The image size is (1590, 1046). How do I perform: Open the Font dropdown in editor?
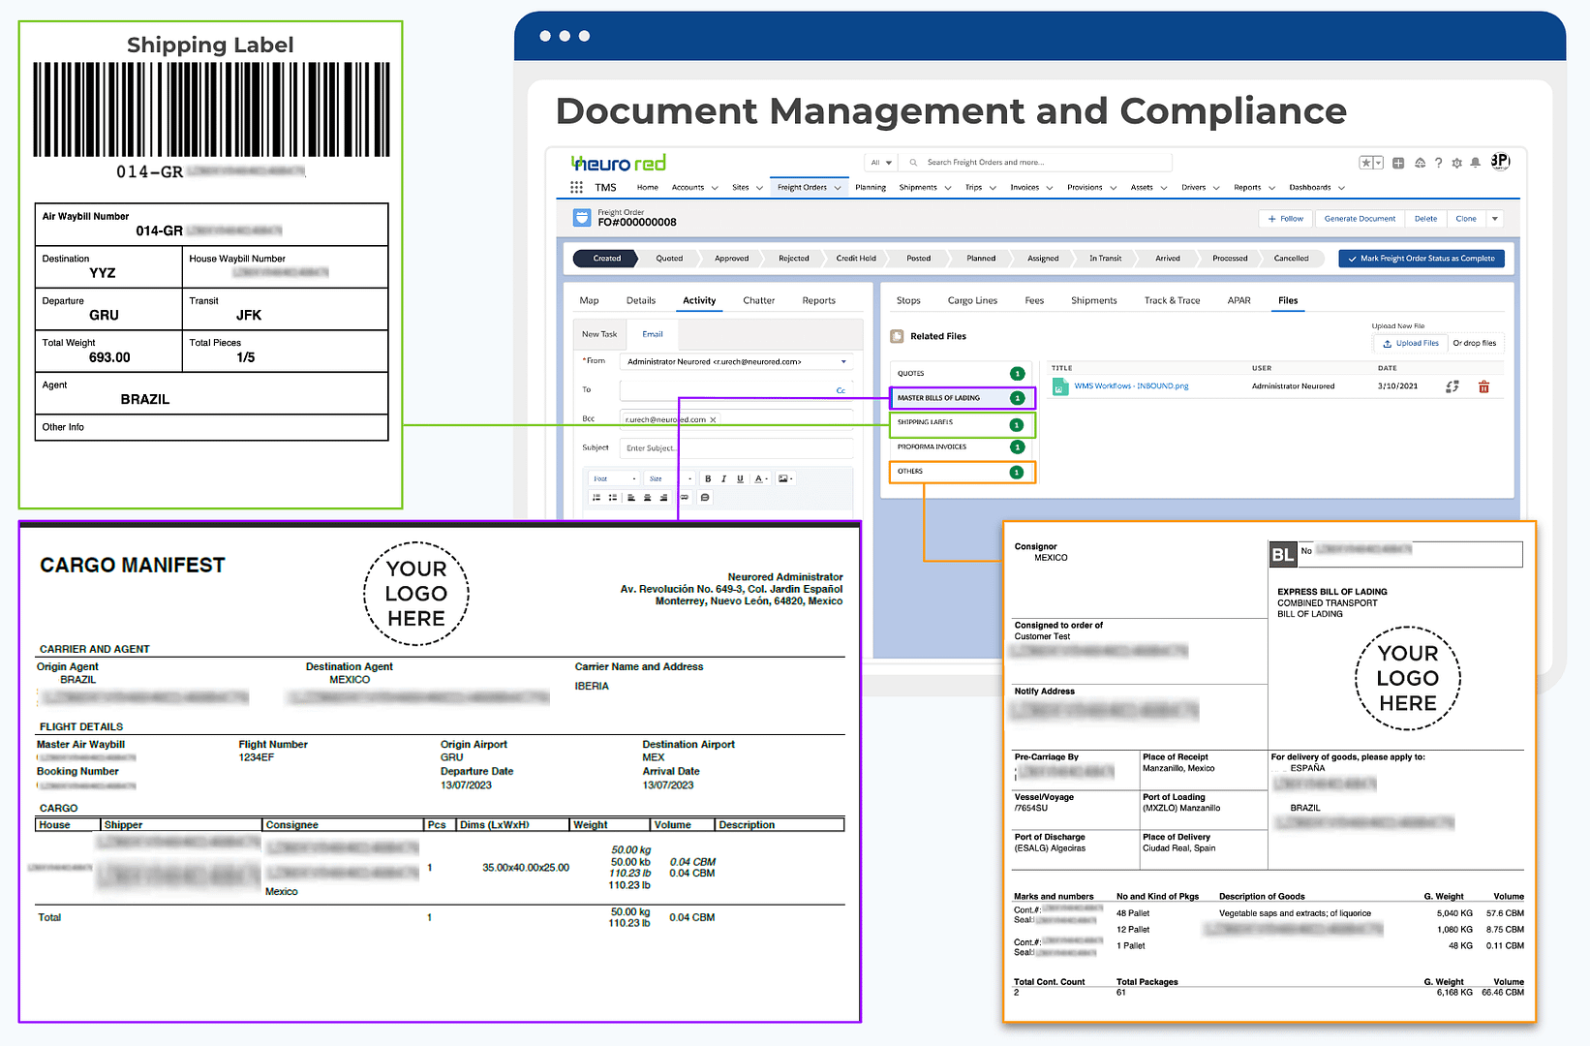tap(615, 478)
